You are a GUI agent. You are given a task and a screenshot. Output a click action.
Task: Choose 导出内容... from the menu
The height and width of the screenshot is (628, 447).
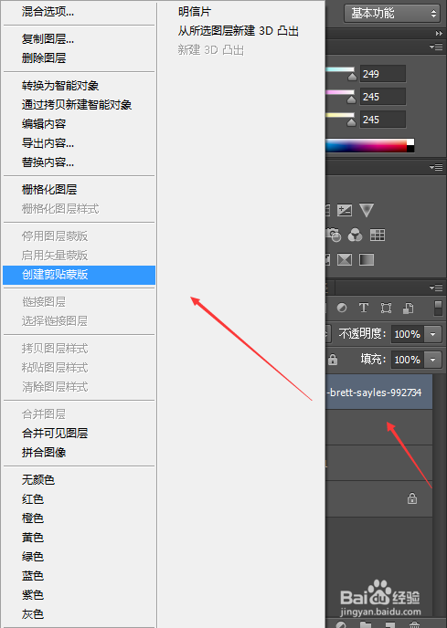click(48, 143)
